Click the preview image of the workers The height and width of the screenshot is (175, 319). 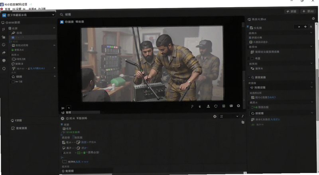153,63
